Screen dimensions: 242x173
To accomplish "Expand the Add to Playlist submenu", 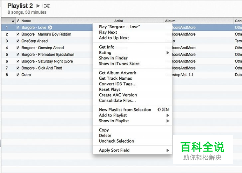I will (x=168, y=115).
